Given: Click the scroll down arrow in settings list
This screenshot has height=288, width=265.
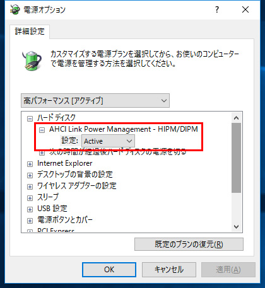Looking at the screenshot, I should click(237, 227).
